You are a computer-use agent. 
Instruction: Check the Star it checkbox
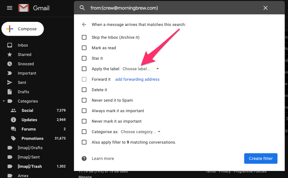pyautogui.click(x=84, y=58)
